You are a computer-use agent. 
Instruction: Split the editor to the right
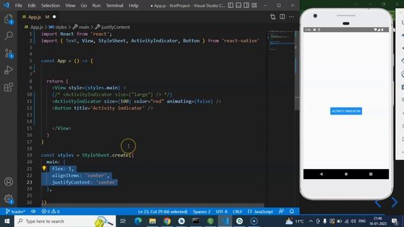click(x=282, y=17)
